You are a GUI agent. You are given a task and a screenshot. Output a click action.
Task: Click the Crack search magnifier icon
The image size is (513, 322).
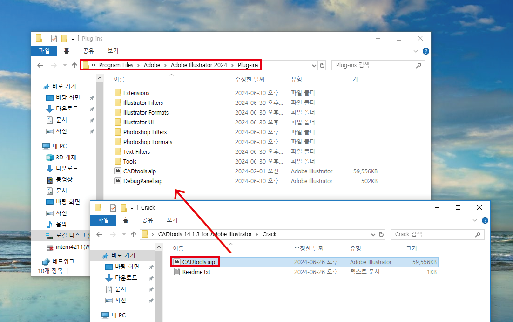[478, 234]
